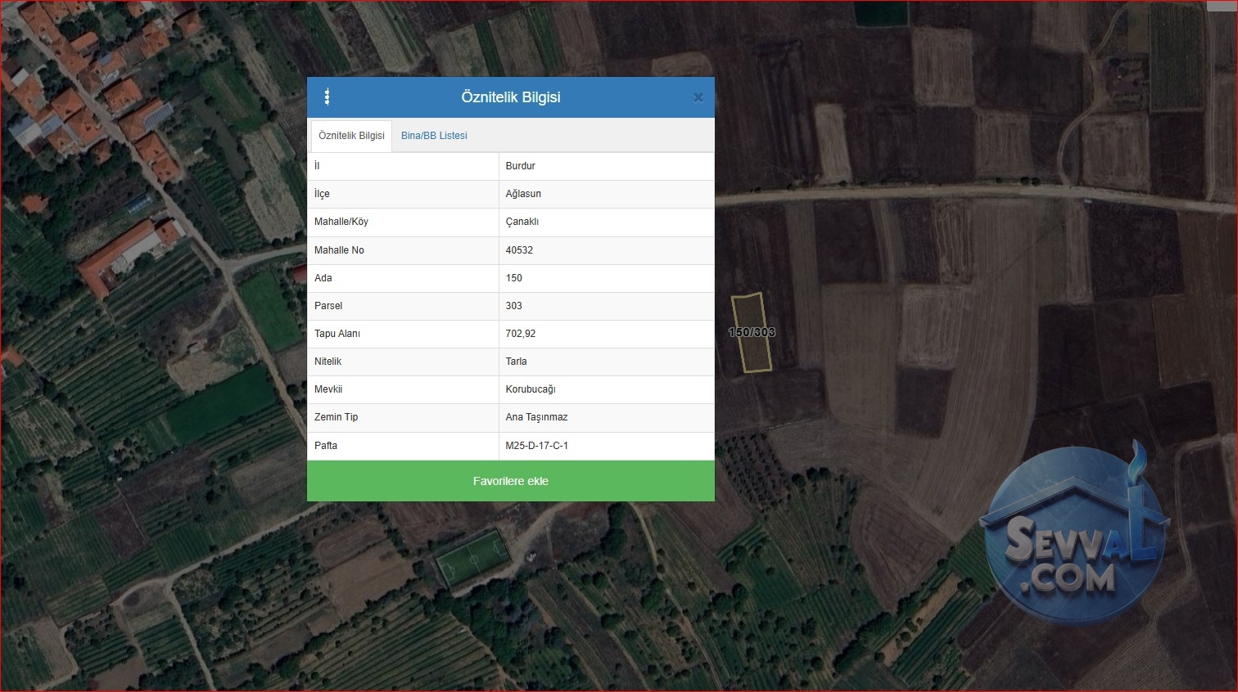The image size is (1238, 692).
Task: Click the Ada value 150
Action: 513,278
